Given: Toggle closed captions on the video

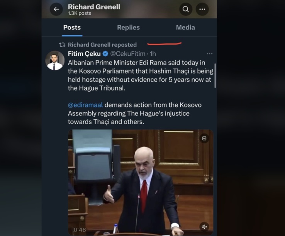Looking at the screenshot, I should tap(204, 139).
